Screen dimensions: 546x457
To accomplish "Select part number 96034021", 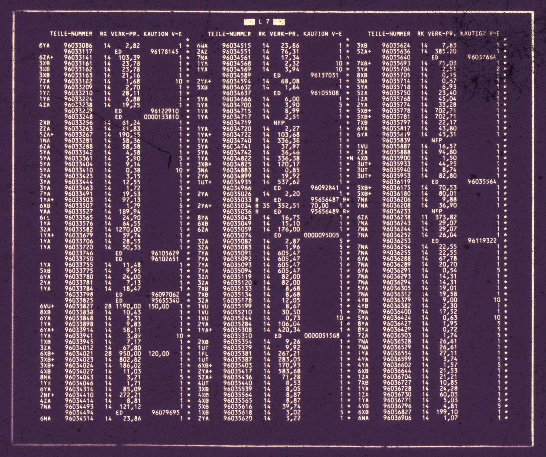I will coord(79,354).
